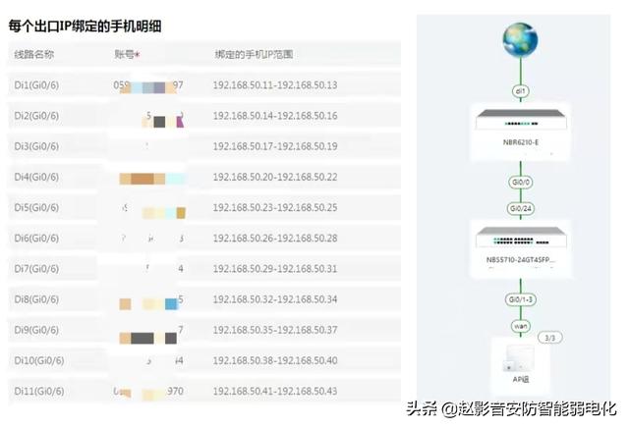Click the Di11 row account ending 970
The width and height of the screenshot is (629, 429).
coord(148,392)
